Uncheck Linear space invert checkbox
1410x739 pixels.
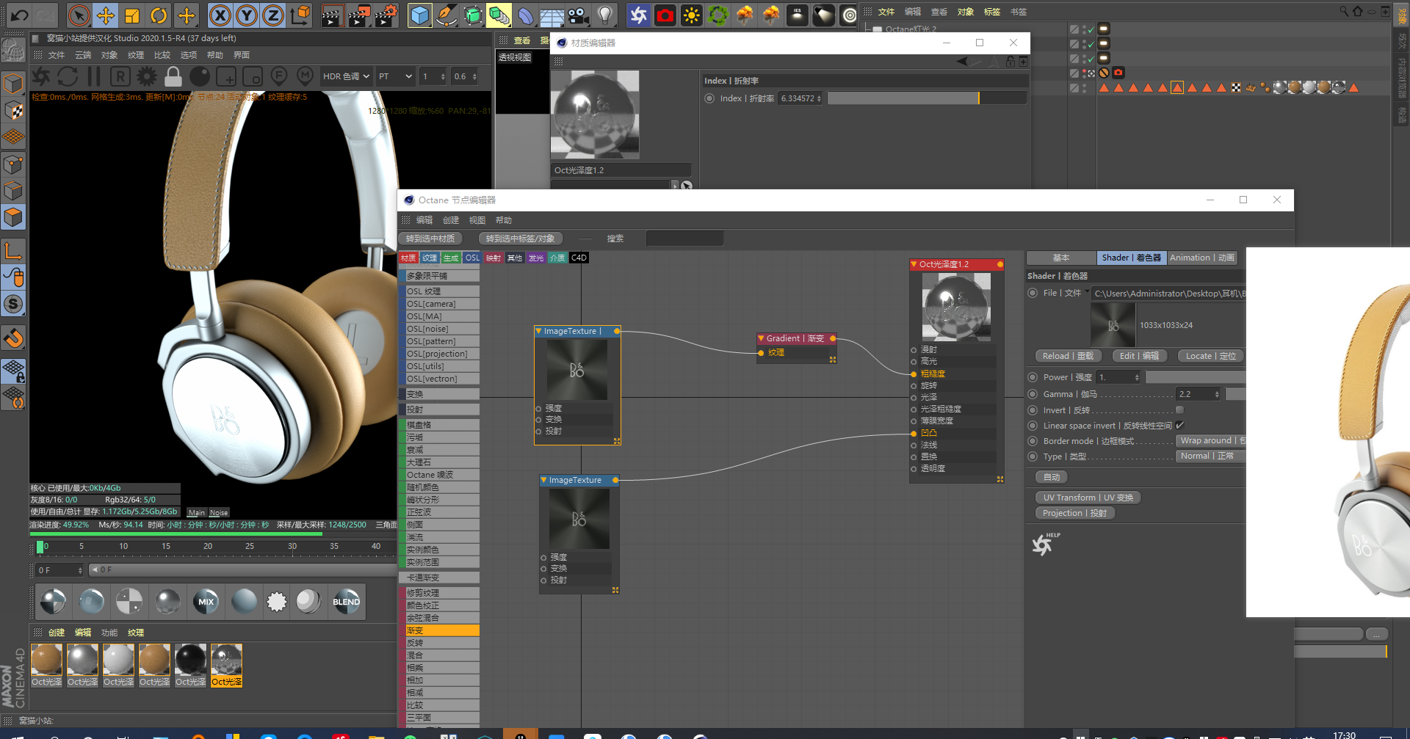(1179, 426)
